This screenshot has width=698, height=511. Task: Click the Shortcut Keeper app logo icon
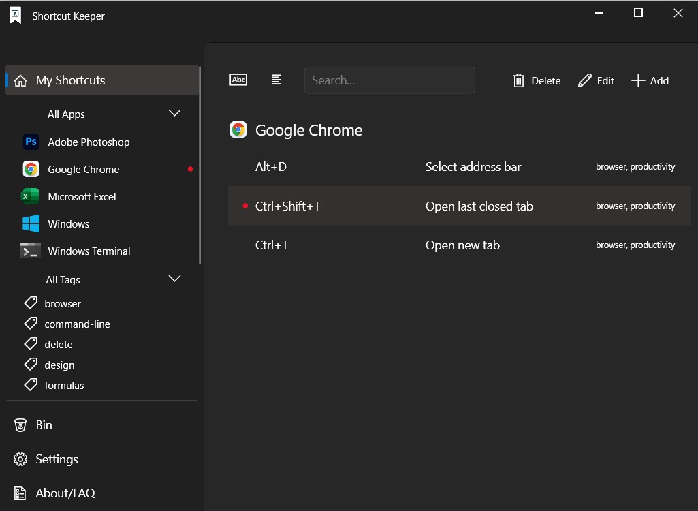15,16
